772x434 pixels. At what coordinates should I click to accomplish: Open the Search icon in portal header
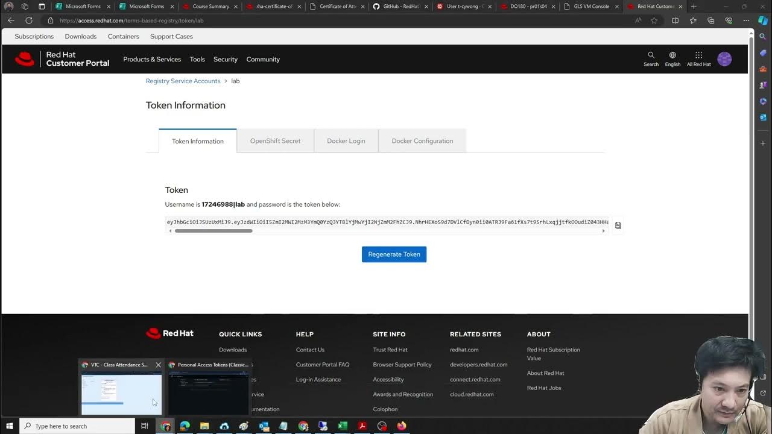pos(651,59)
